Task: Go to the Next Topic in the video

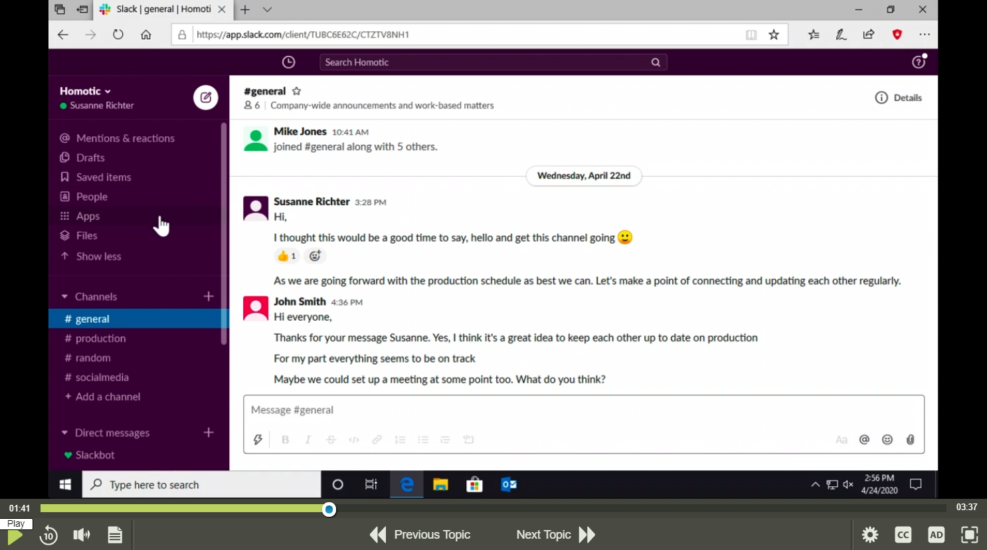Action: pyautogui.click(x=544, y=535)
